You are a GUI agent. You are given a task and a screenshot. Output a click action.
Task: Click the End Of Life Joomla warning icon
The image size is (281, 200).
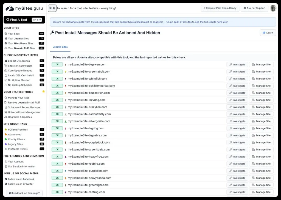[5, 61]
